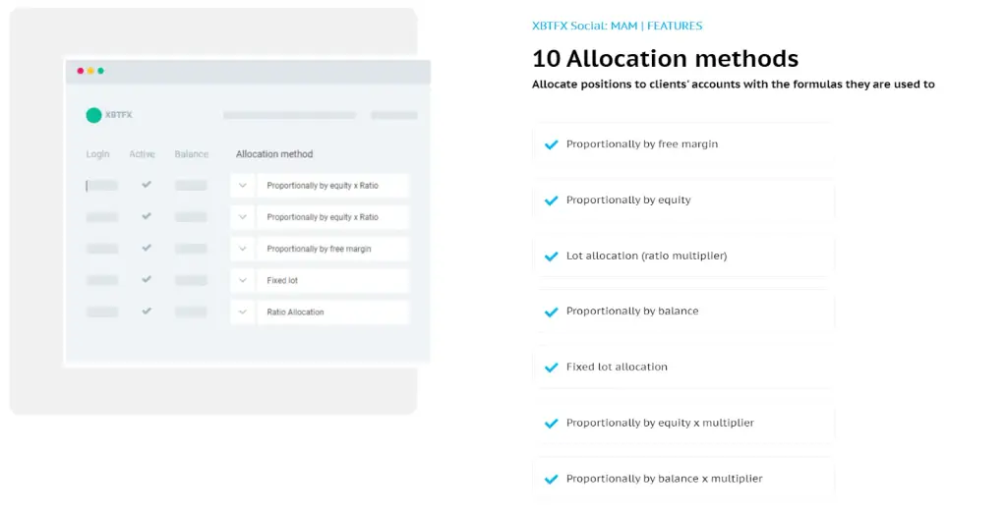Image resolution: width=1007 pixels, height=513 pixels.
Task: Click checkmark icon beside Proportionally by equity x multiplier
Action: pyautogui.click(x=551, y=424)
